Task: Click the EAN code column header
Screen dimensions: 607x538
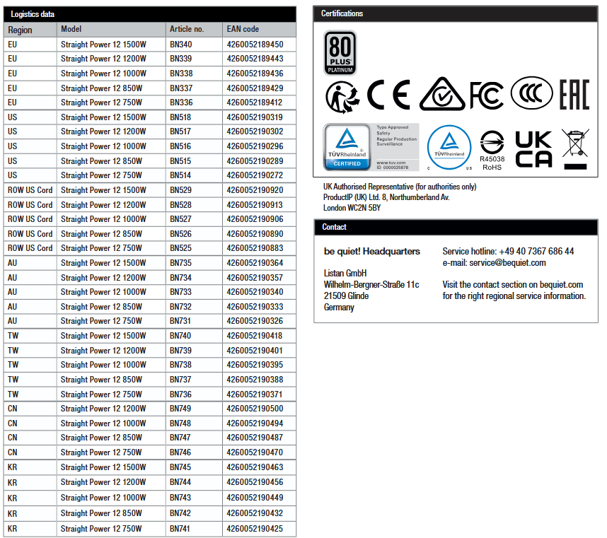Action: click(243, 29)
